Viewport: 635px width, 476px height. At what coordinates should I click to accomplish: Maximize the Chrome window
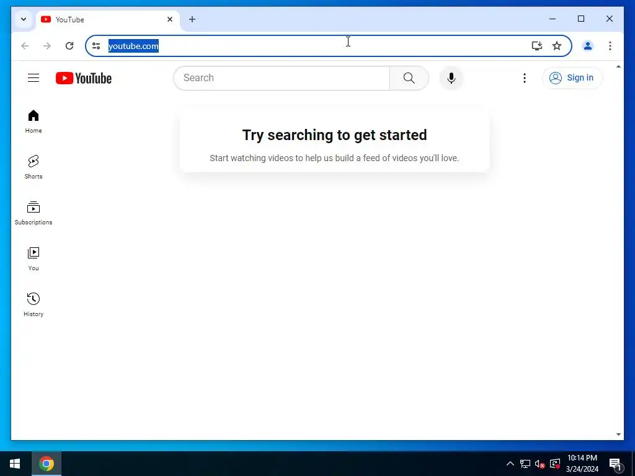pos(580,19)
